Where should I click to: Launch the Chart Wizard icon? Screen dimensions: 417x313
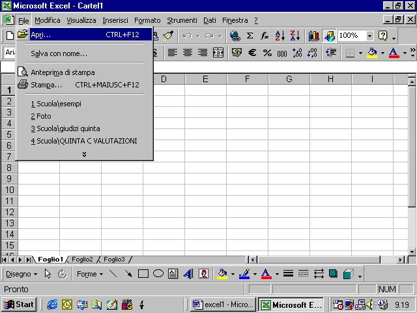pyautogui.click(x=313, y=36)
